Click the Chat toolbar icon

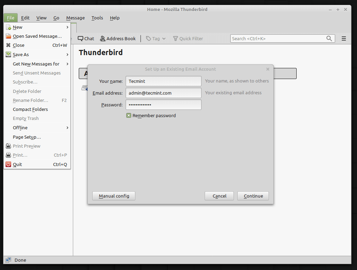coord(80,38)
